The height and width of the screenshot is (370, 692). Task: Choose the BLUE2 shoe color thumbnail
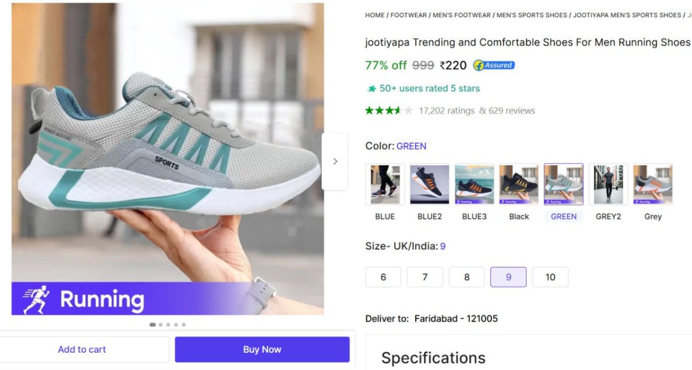430,184
